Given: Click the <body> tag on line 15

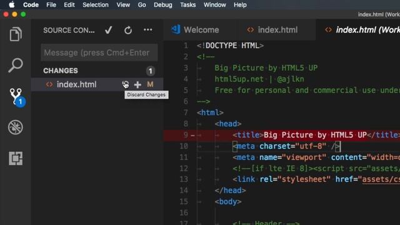Looking at the screenshot, I should (227, 202).
